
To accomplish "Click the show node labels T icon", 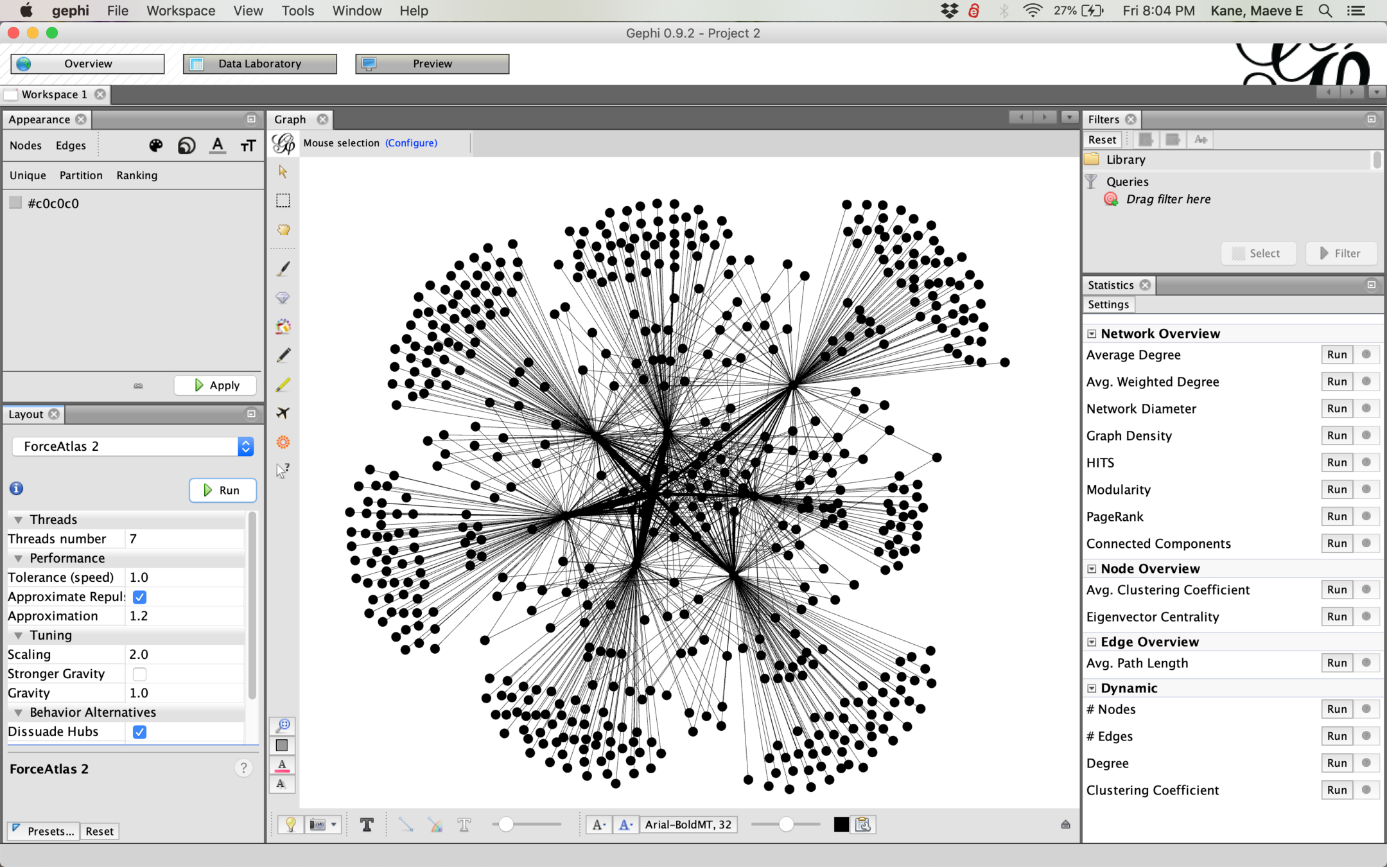I will [367, 825].
